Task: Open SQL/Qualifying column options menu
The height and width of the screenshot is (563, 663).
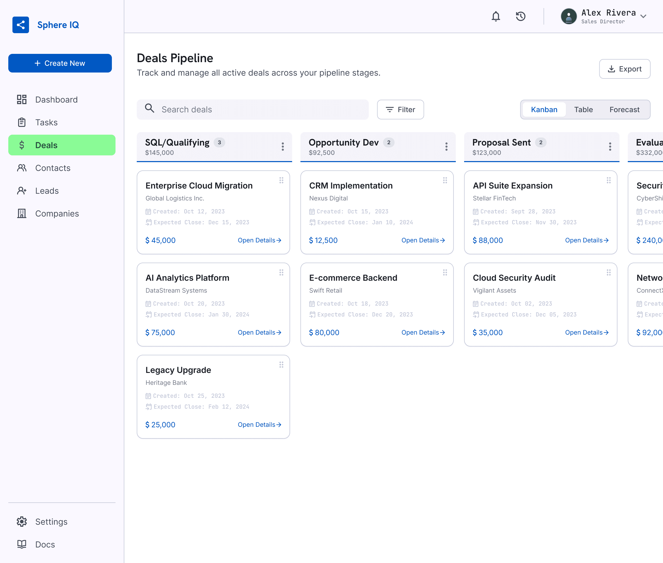Action: (283, 147)
